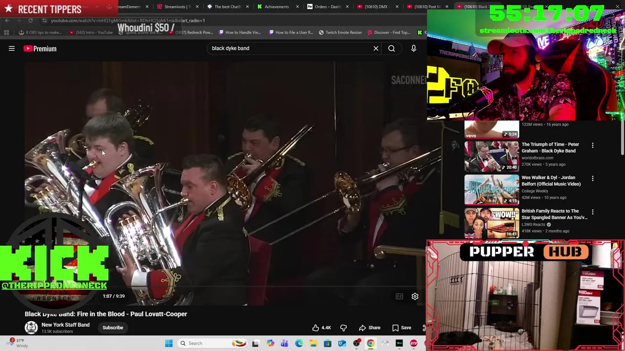Open 'The Triumph of Time - Peter Graham' title
Screen dimensions: 625x351
click(550, 148)
